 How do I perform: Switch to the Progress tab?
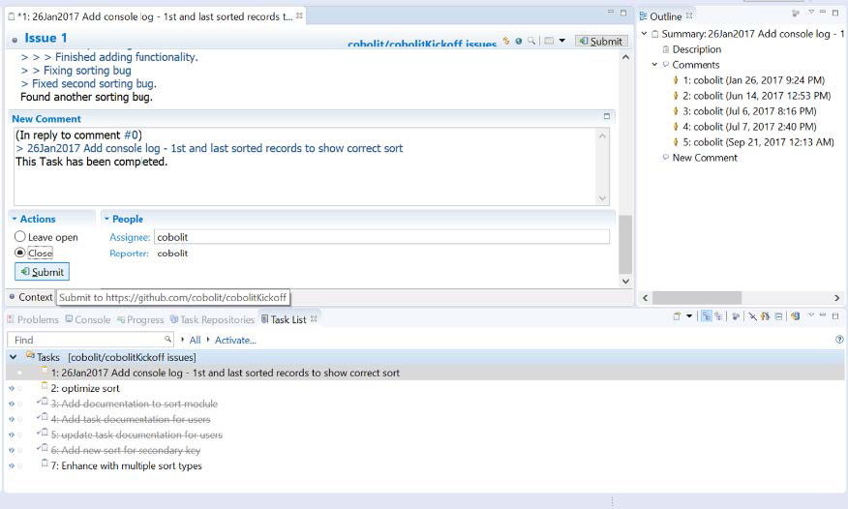click(140, 319)
